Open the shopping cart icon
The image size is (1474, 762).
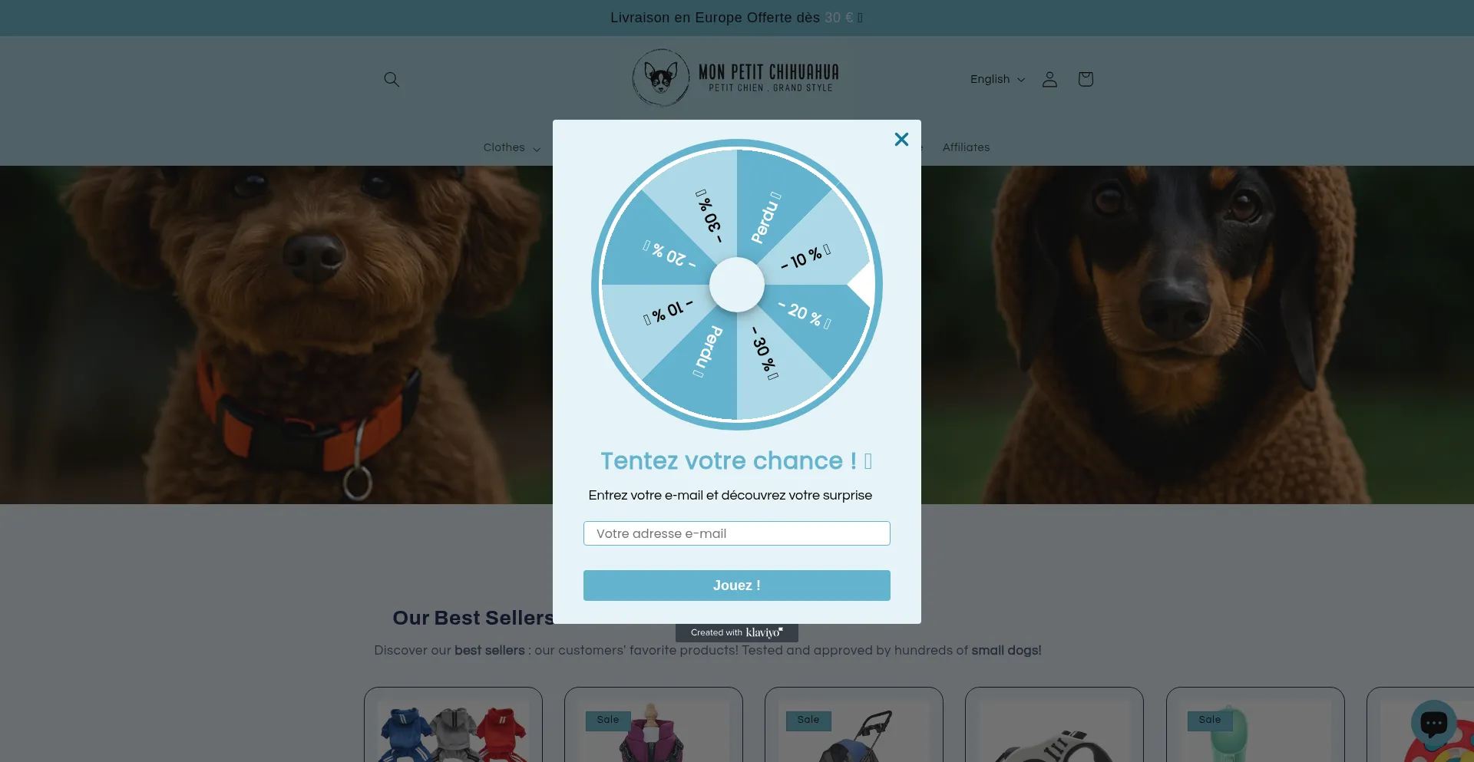tap(1085, 79)
